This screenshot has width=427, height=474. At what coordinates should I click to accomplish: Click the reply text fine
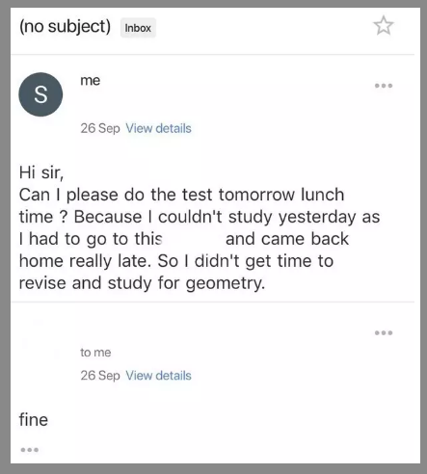[x=34, y=420]
